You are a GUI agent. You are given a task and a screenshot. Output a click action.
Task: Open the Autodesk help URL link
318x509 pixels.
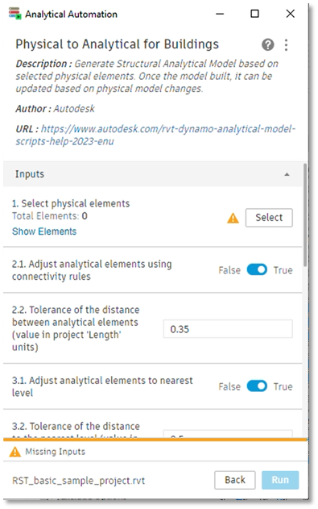coord(155,135)
